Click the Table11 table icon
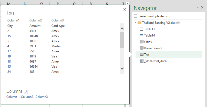This screenshot has height=107, width=207. (141, 29)
